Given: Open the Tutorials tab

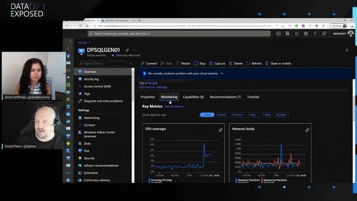Looking at the screenshot, I should 253,97.
